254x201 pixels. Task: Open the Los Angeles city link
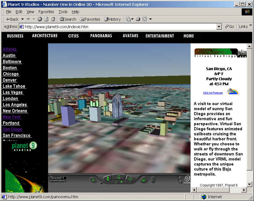[x=15, y=105]
